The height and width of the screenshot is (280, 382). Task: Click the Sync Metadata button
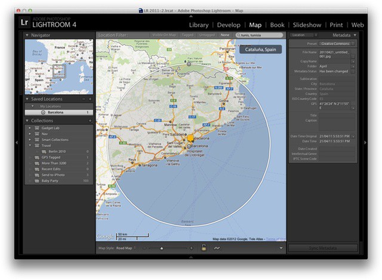click(x=323, y=248)
